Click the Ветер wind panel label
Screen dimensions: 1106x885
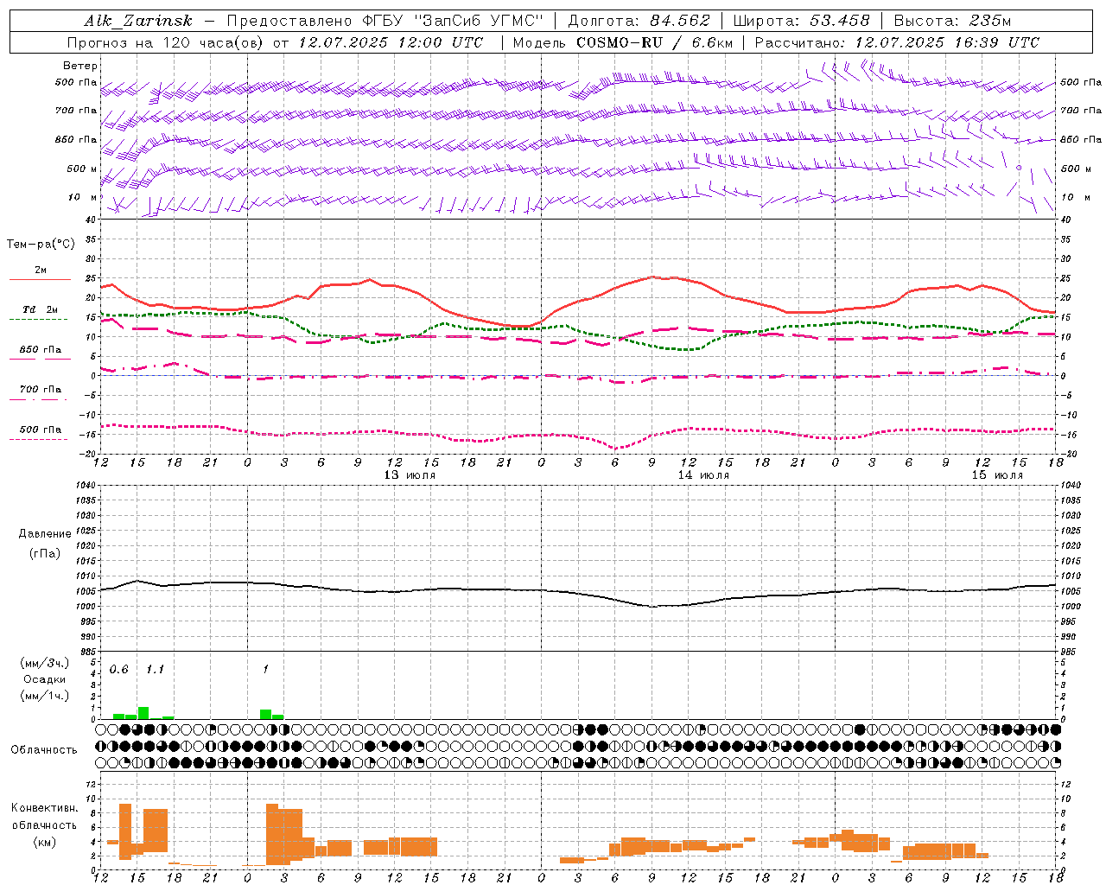click(x=80, y=66)
